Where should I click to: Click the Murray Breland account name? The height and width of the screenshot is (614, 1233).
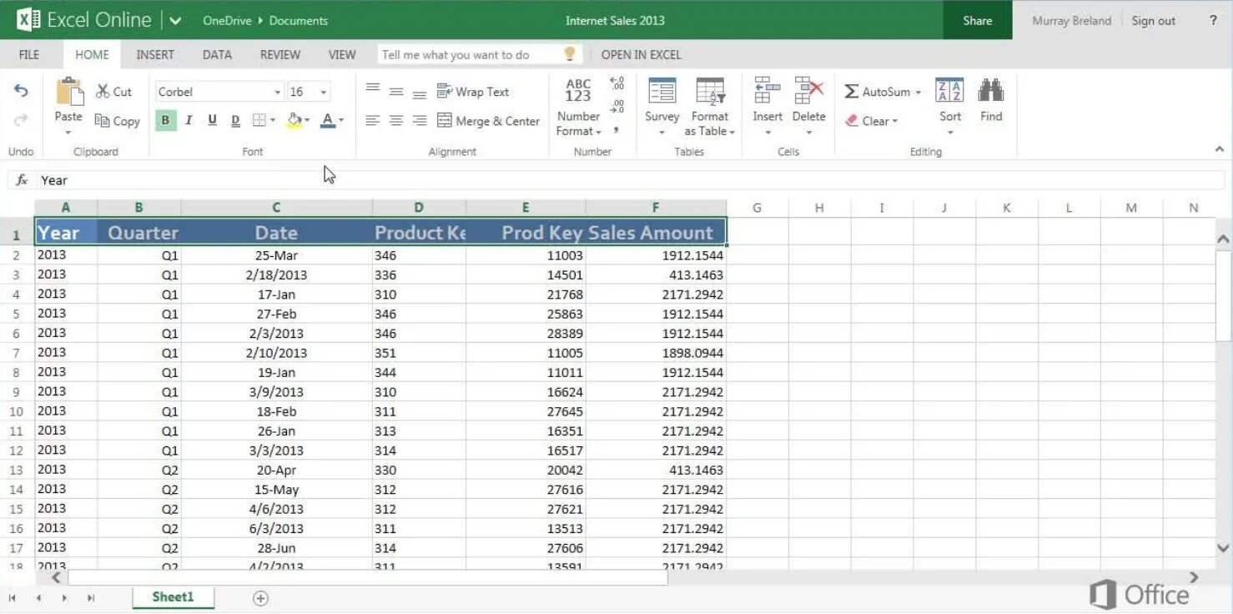(1071, 21)
